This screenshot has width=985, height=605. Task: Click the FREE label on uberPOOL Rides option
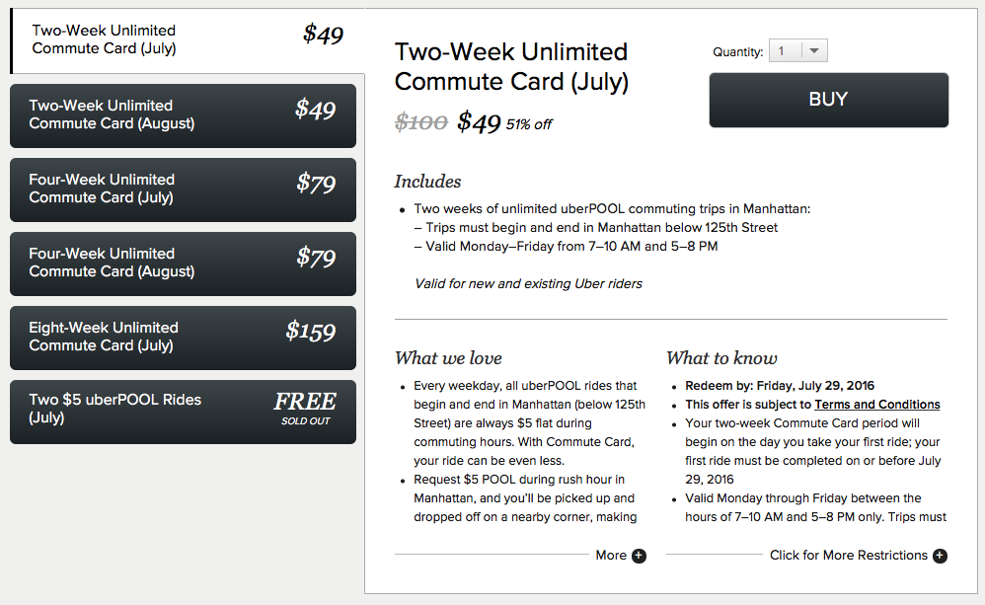tap(305, 402)
